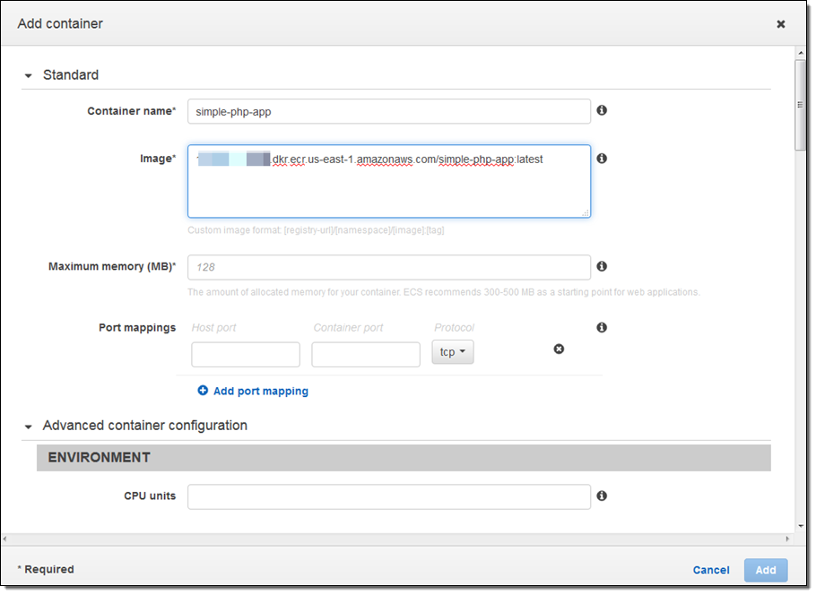Click info icon next to CPU units
The height and width of the screenshot is (595, 816).
[x=602, y=496]
